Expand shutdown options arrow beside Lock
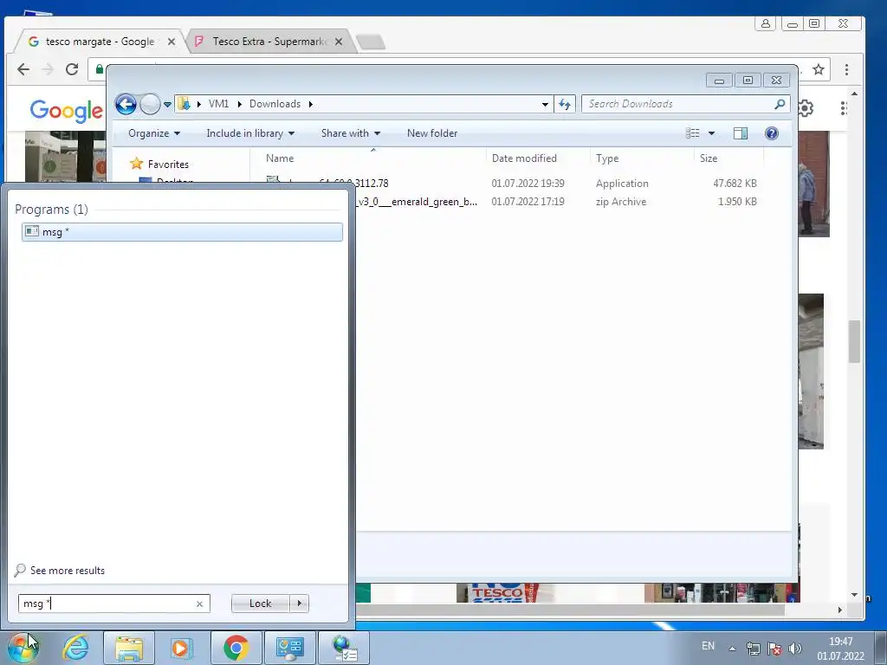 point(299,604)
